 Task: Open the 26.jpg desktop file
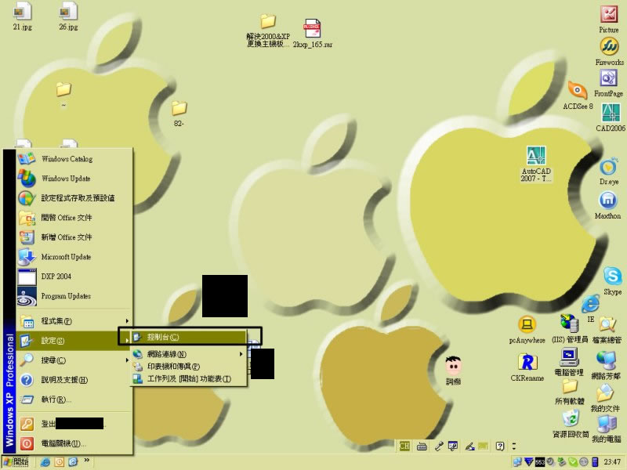tap(68, 16)
